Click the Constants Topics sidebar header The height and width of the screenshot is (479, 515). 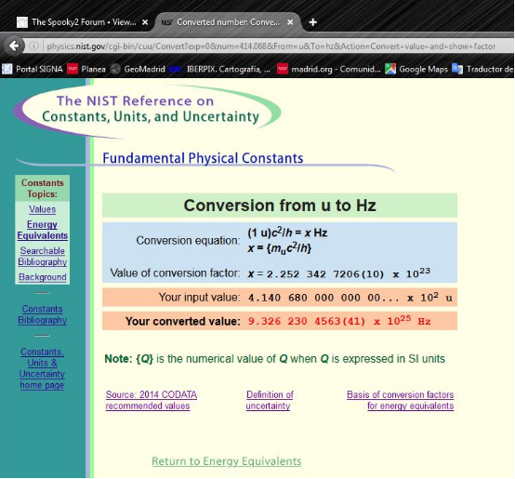pos(43,188)
